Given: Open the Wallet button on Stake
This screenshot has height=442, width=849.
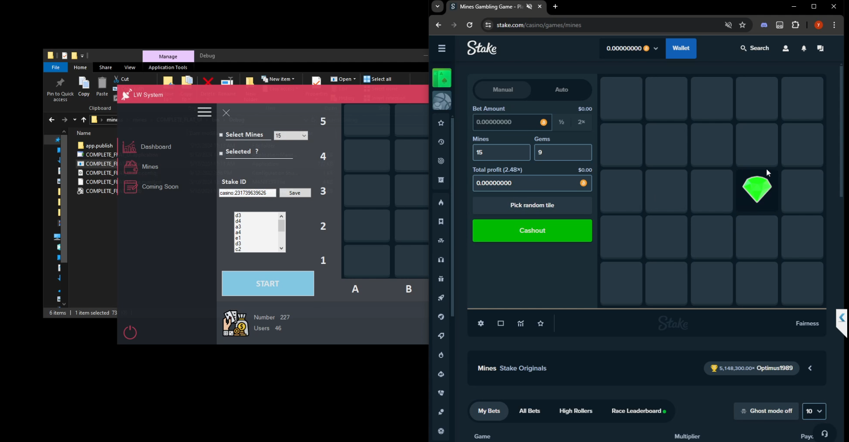Looking at the screenshot, I should coord(681,48).
